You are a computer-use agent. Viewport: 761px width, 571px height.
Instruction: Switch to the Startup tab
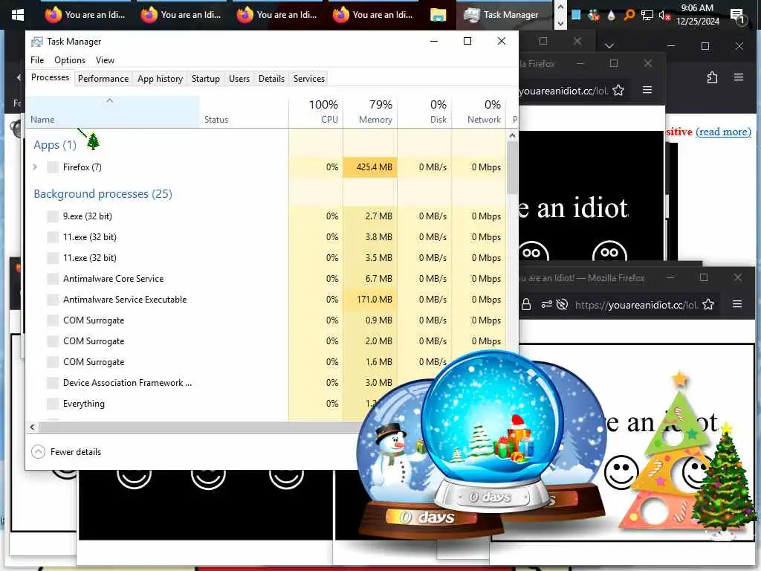point(205,79)
